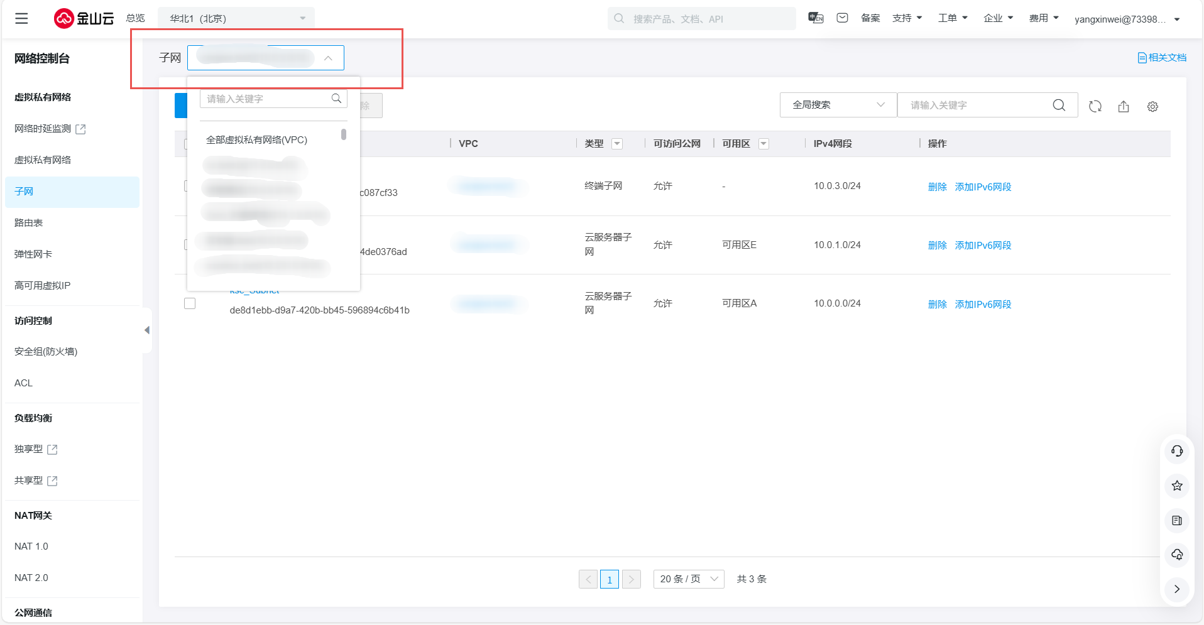Screen dimensions: 1204x625
Task: Open customer service headset icon
Action: point(1177,451)
